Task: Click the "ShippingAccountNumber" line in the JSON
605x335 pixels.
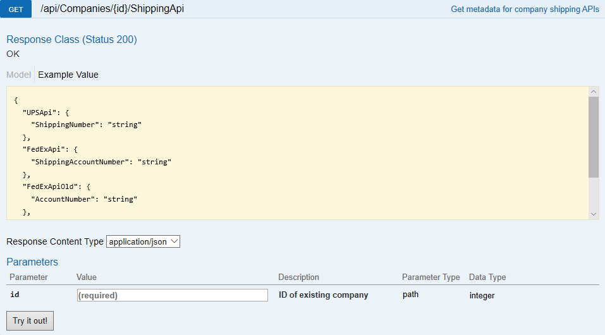Action: (101, 162)
